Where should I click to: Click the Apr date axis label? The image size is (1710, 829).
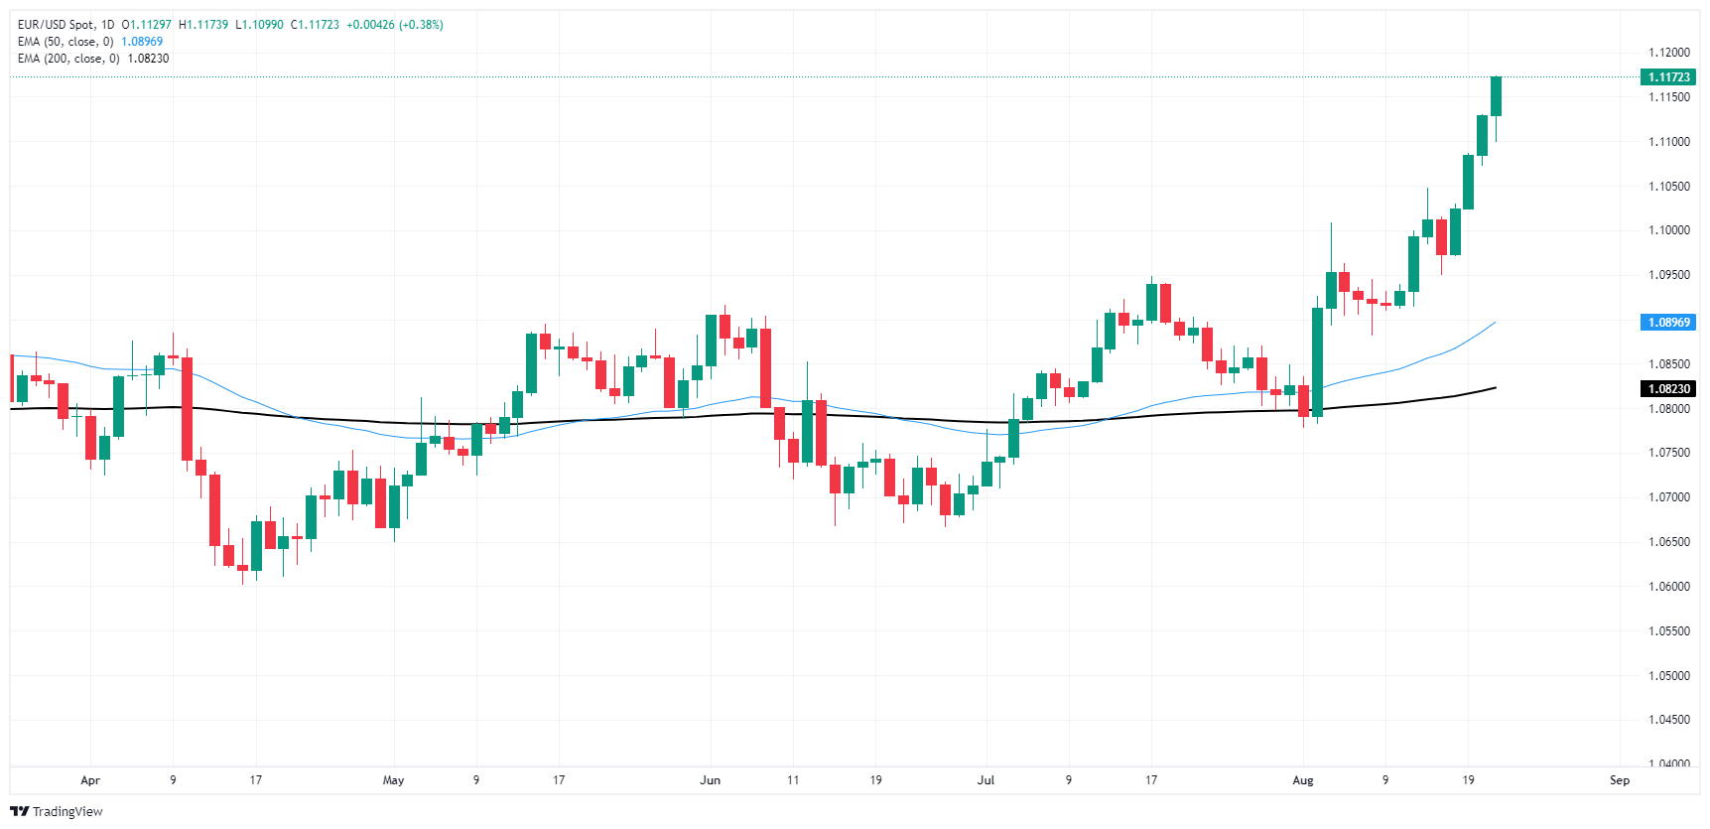click(90, 780)
